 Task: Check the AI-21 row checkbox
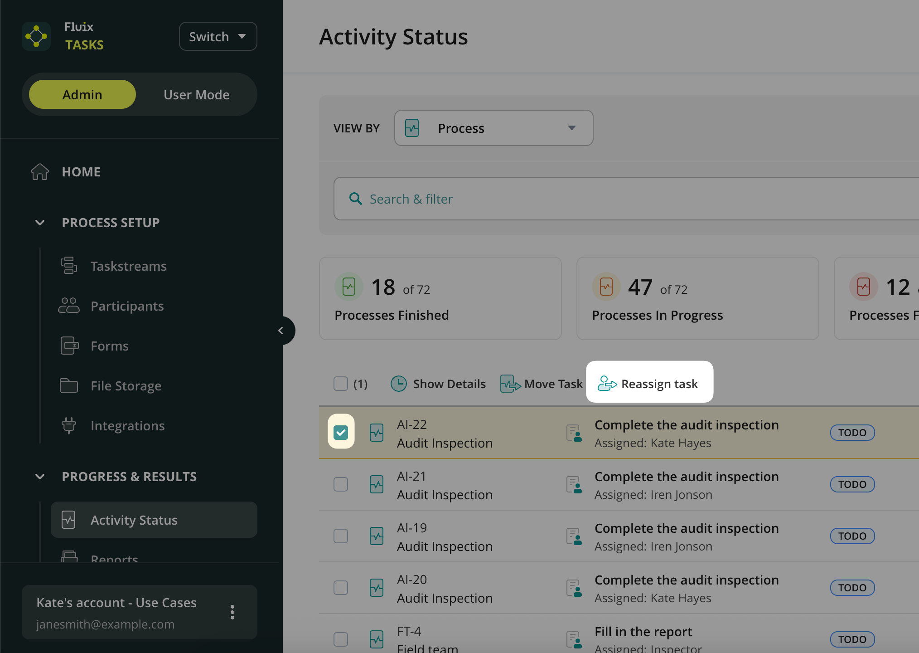click(x=341, y=484)
